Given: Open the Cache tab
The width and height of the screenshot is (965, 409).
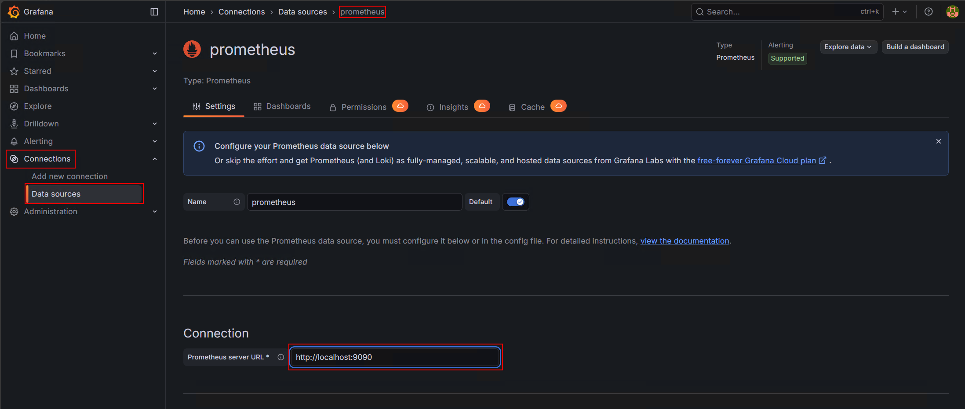Looking at the screenshot, I should coord(532,107).
